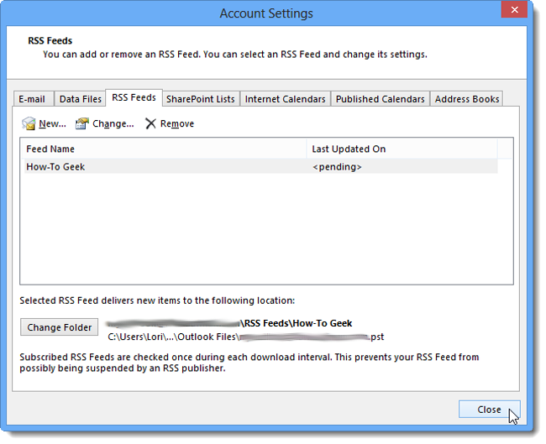
Task: Open Change... for the selected feed
Action: (113, 124)
